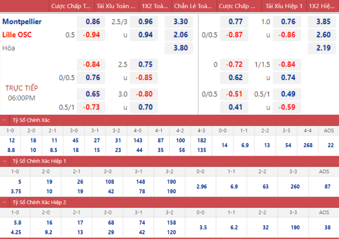
Task: Bet on Montpellier handicap odds 0.86
Action: [91, 22]
